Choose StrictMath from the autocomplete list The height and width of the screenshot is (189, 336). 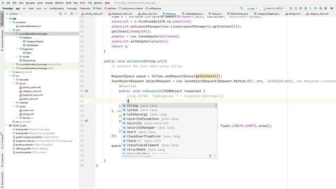[169, 149]
